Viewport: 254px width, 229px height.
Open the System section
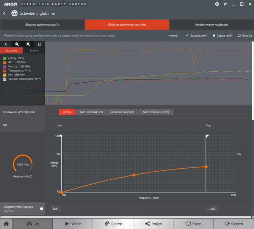click(x=234, y=224)
